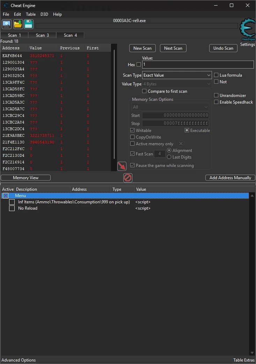This screenshot has height=364, width=256.
Task: Open the process selector icon
Action: click(7, 24)
